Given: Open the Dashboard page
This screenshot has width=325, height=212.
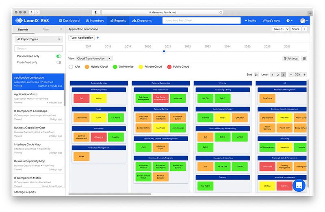Looking at the screenshot, I should [69, 21].
